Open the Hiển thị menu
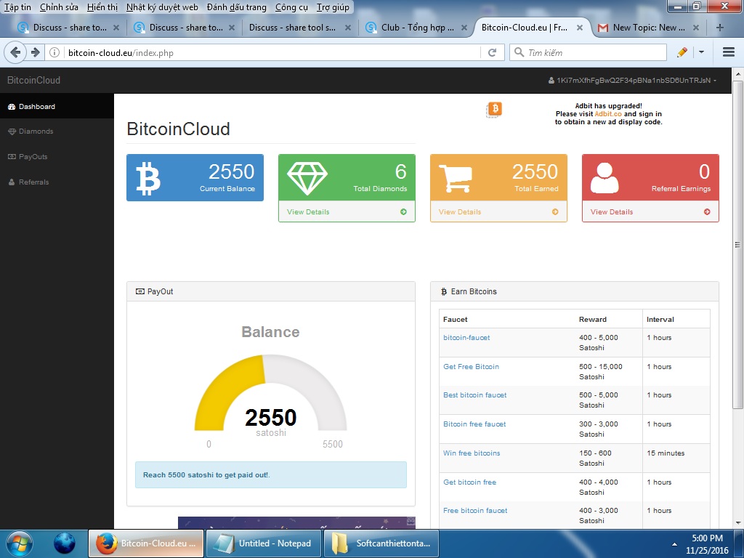Screen dimensions: 744x558 [x=102, y=7]
